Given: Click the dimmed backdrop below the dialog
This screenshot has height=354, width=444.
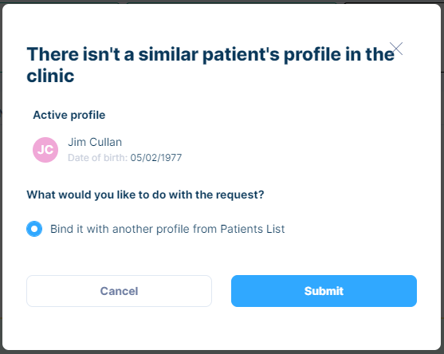Looking at the screenshot, I should coord(222,352).
